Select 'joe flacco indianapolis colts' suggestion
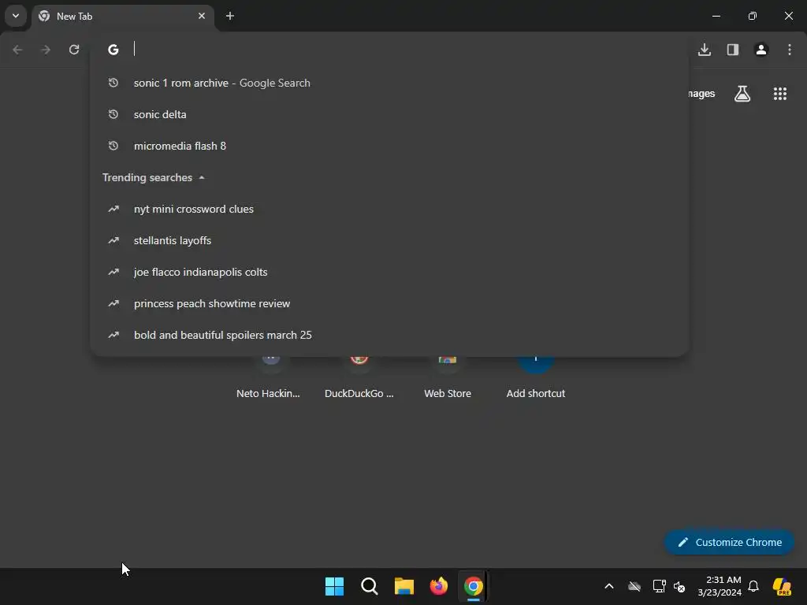This screenshot has width=807, height=605. pyautogui.click(x=389, y=272)
